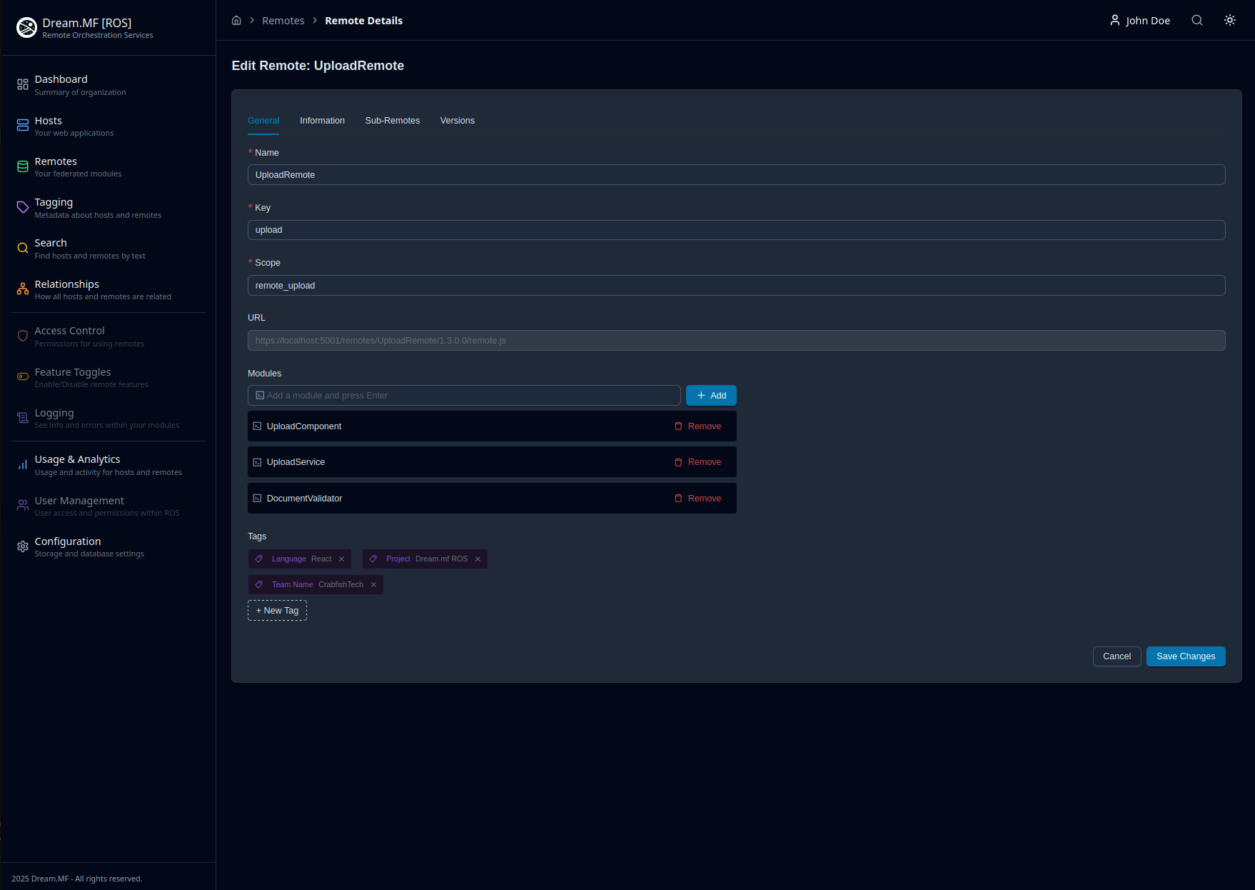This screenshot has width=1255, height=890.
Task: Open Configuration settings in the sidebar
Action: (68, 541)
